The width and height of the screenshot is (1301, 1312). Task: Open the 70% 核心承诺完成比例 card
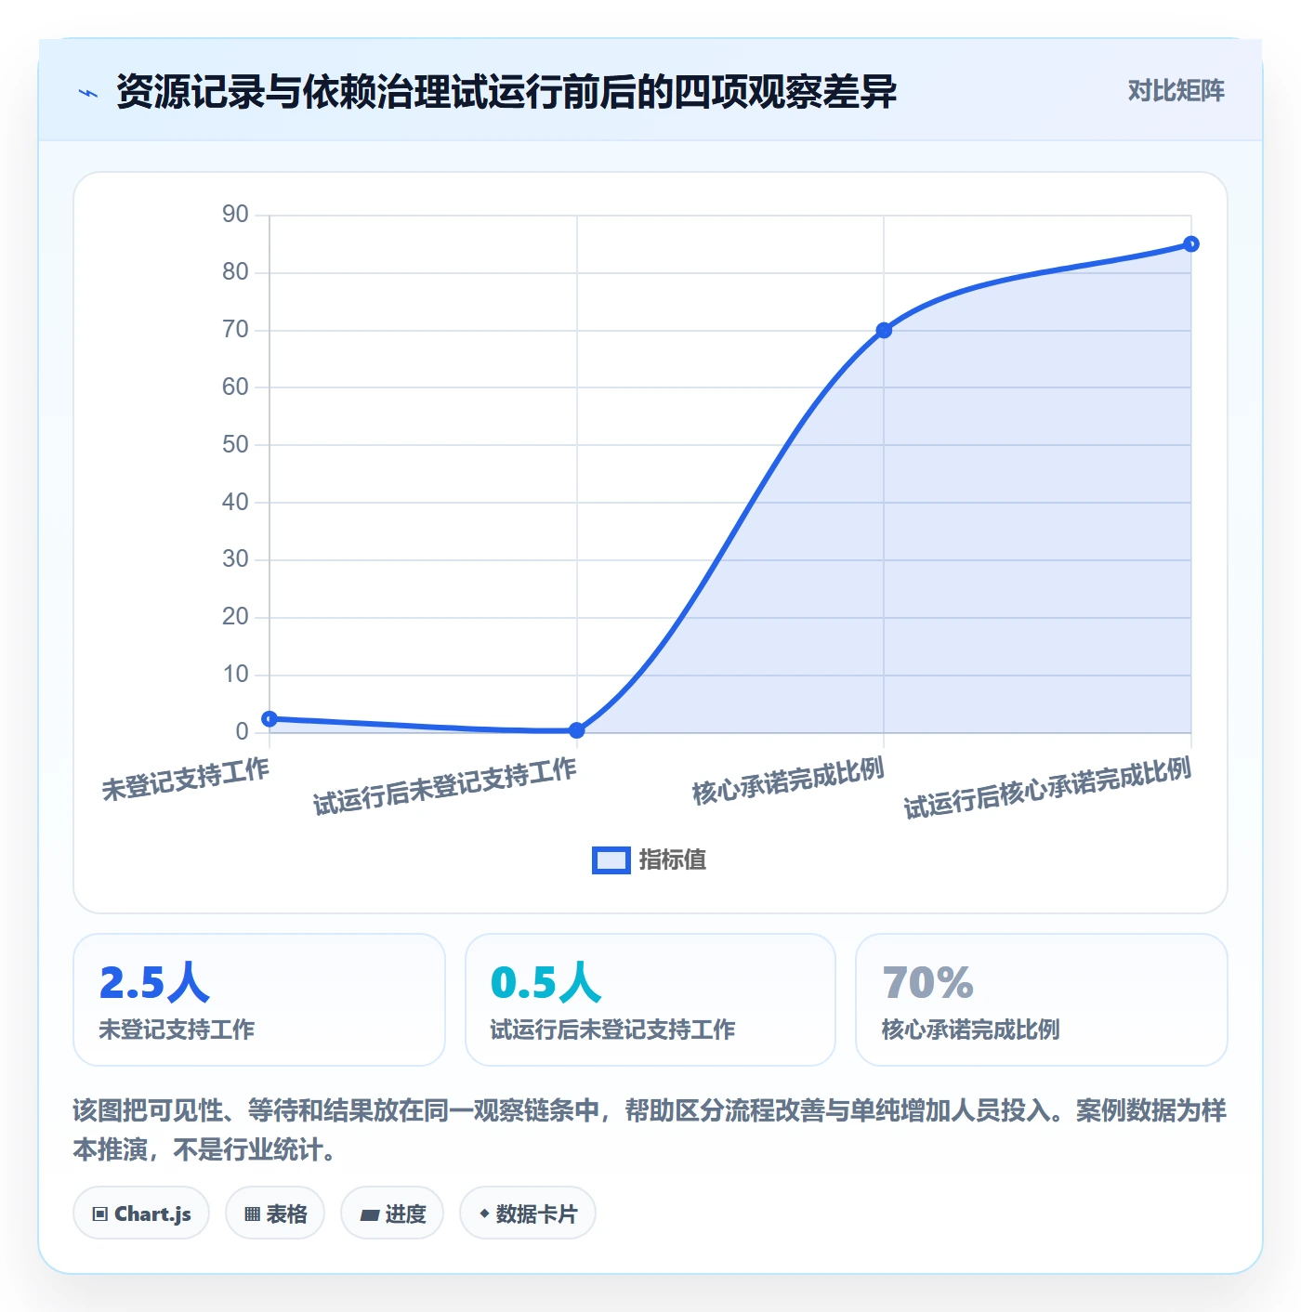1042,1000
